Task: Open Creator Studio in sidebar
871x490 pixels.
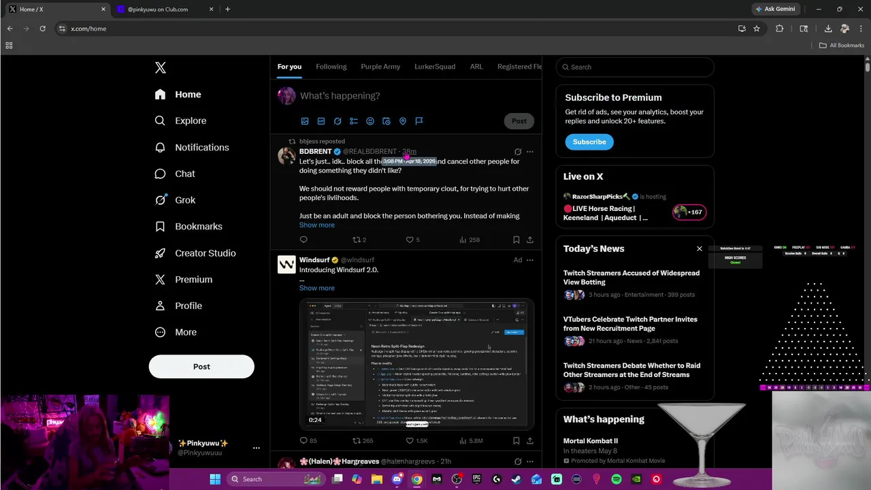Action: coord(195,252)
